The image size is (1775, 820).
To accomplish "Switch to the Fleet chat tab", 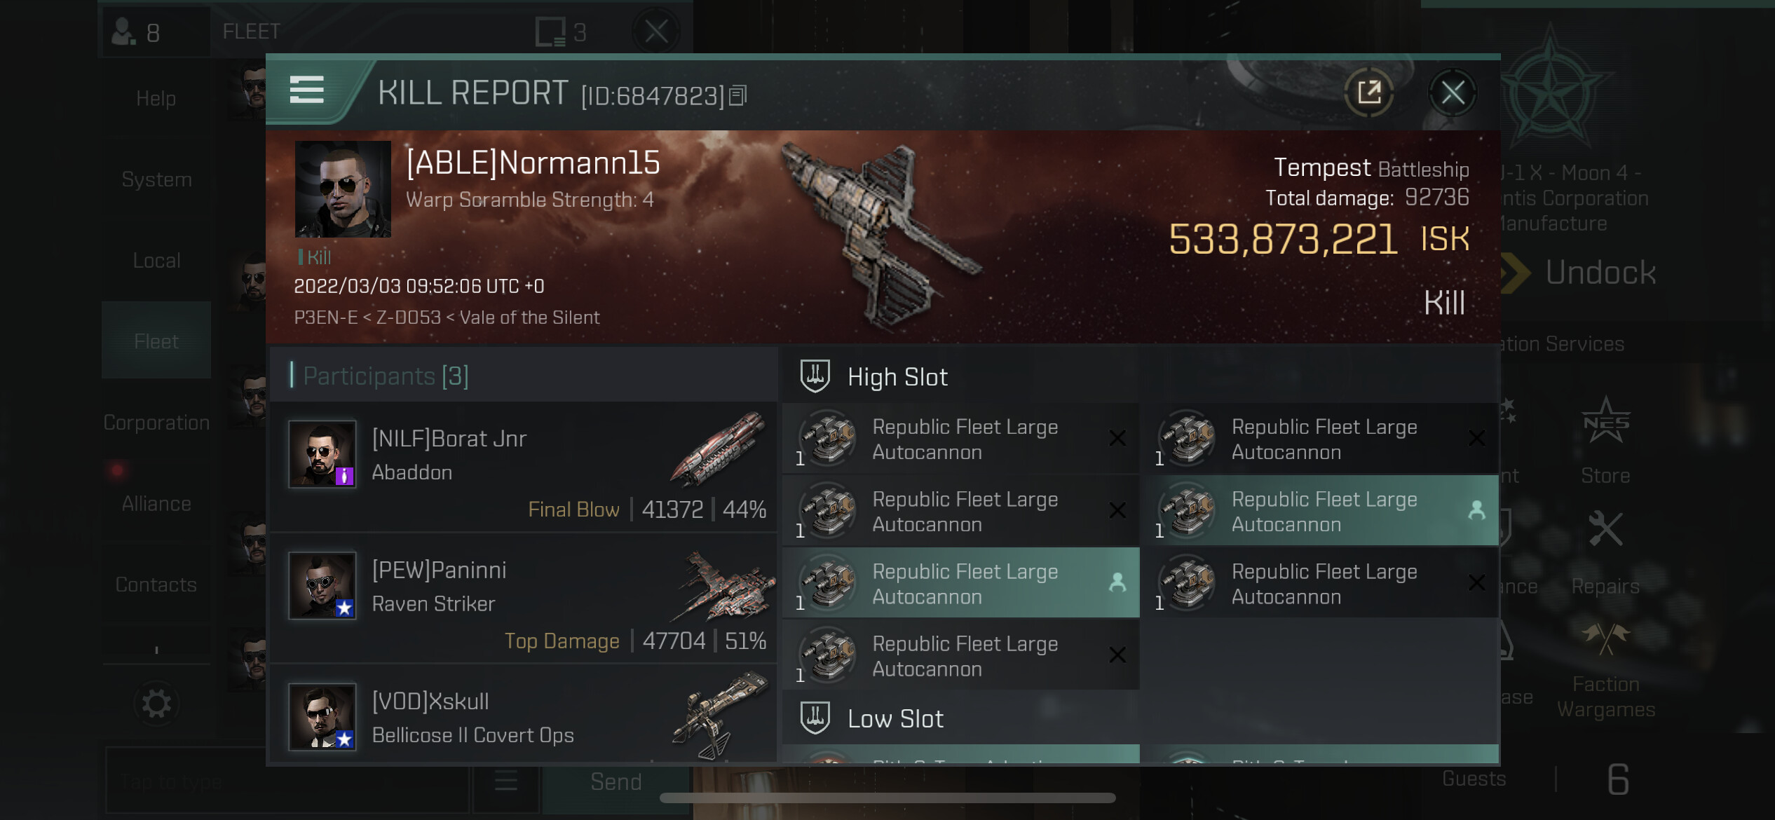I will click(156, 341).
